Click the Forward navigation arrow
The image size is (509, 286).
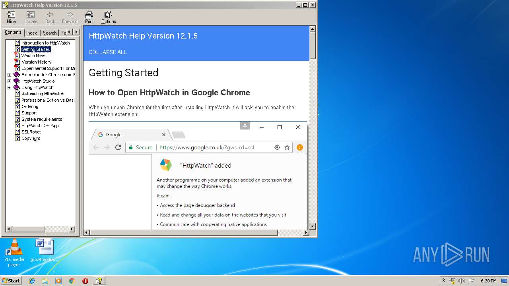pos(70,17)
